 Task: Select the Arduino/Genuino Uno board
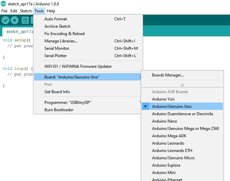pyautogui.click(x=182, y=106)
